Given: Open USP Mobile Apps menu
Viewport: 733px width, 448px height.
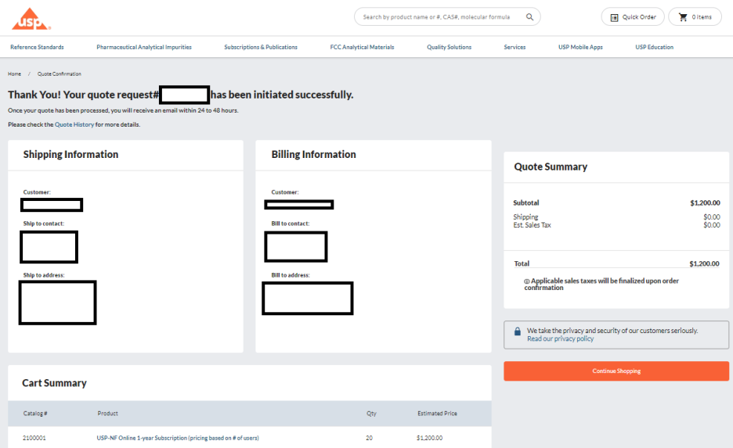Looking at the screenshot, I should pyautogui.click(x=580, y=47).
